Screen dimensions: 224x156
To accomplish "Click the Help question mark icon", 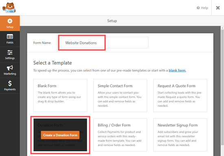I will pos(198,8).
